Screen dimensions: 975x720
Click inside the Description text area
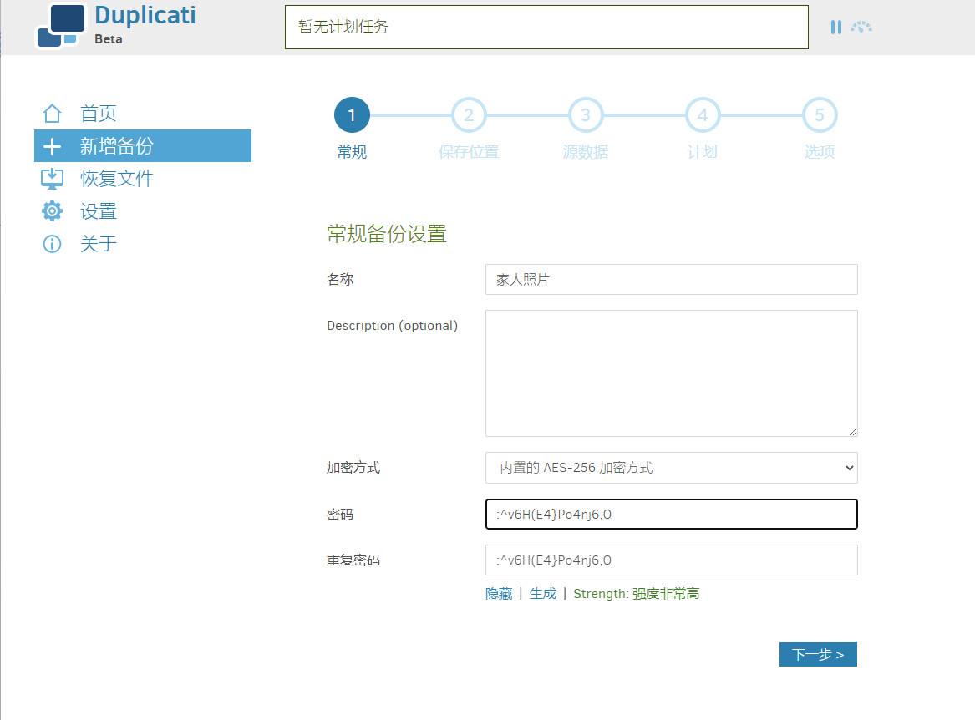(x=671, y=373)
